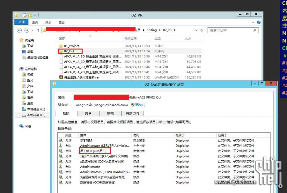Viewport: 287px width, 193px height.
Task: Open the 文件 menu in explorer
Action: coord(21,22)
